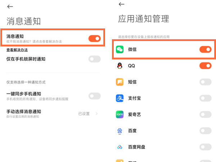This screenshot has width=216, height=162.
Task: Tap the 短信 messages icon
Action: (120, 82)
